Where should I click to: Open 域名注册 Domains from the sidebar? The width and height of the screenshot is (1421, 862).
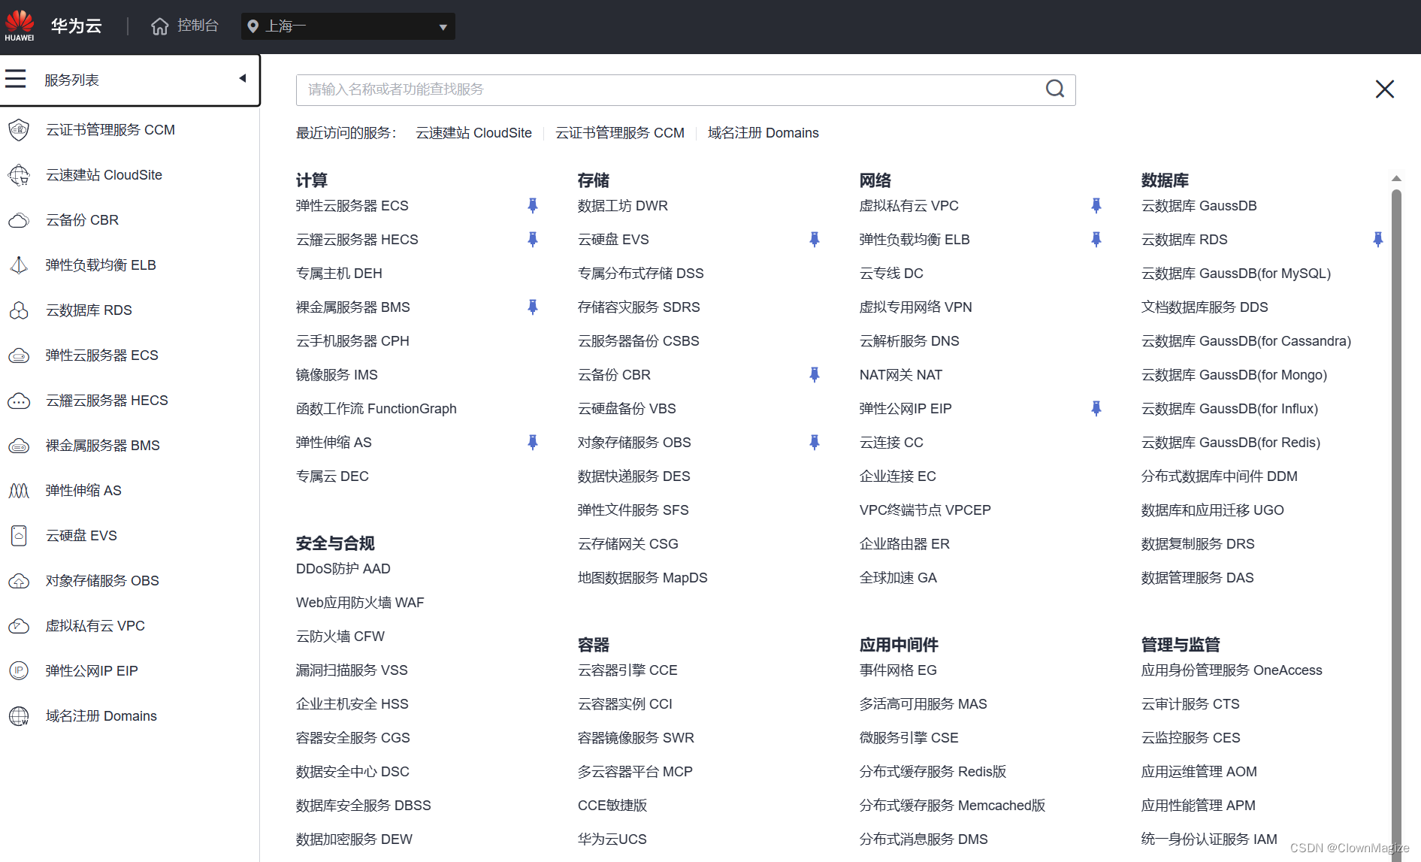101,716
